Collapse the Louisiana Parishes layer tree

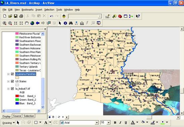tap(8, 74)
